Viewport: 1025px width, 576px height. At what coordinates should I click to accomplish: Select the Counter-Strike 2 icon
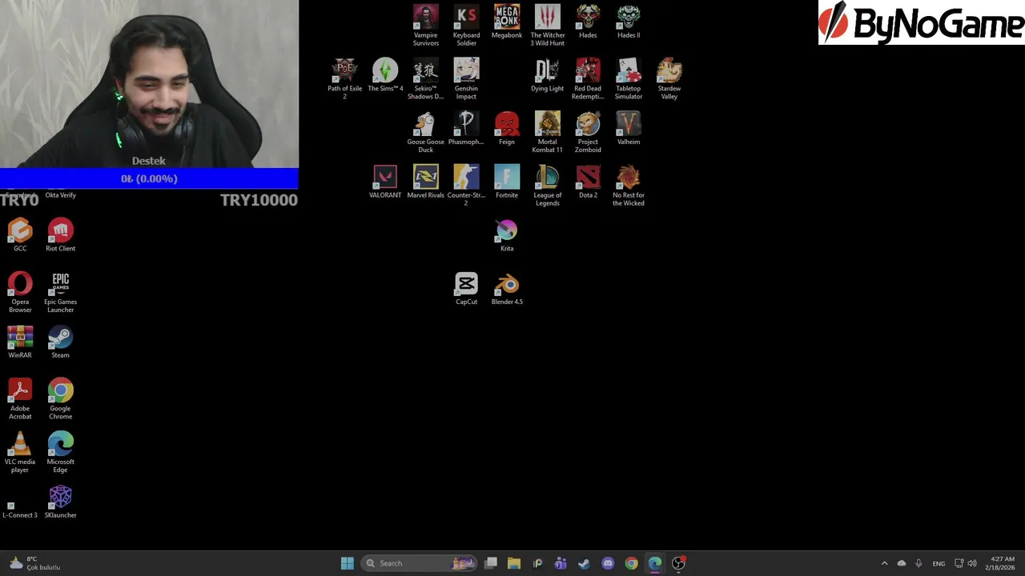coord(466,186)
